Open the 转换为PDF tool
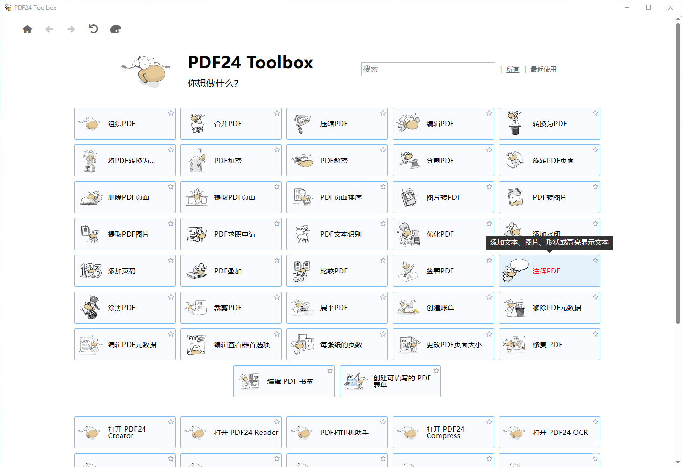This screenshot has height=467, width=682. coord(550,123)
